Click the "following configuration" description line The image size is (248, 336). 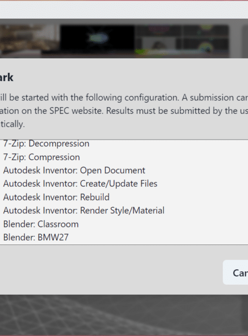124,98
